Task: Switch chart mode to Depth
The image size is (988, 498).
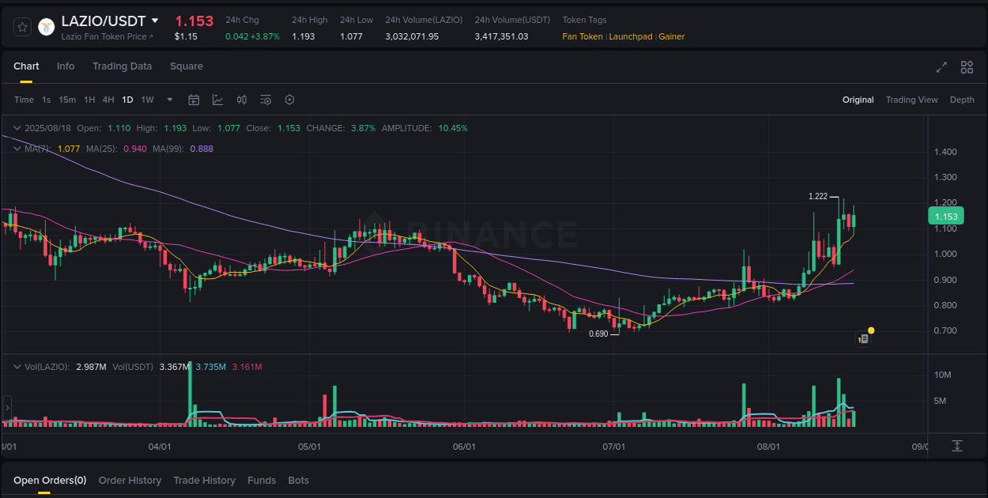Action: pos(962,100)
